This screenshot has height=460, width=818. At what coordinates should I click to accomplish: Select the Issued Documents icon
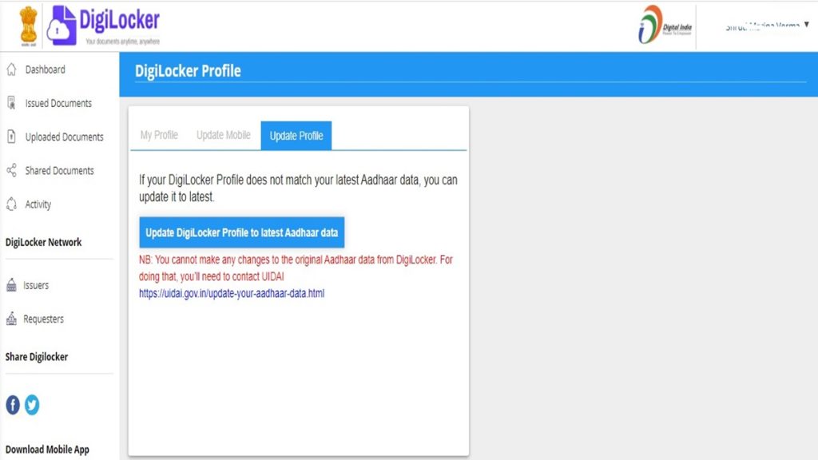tap(11, 102)
